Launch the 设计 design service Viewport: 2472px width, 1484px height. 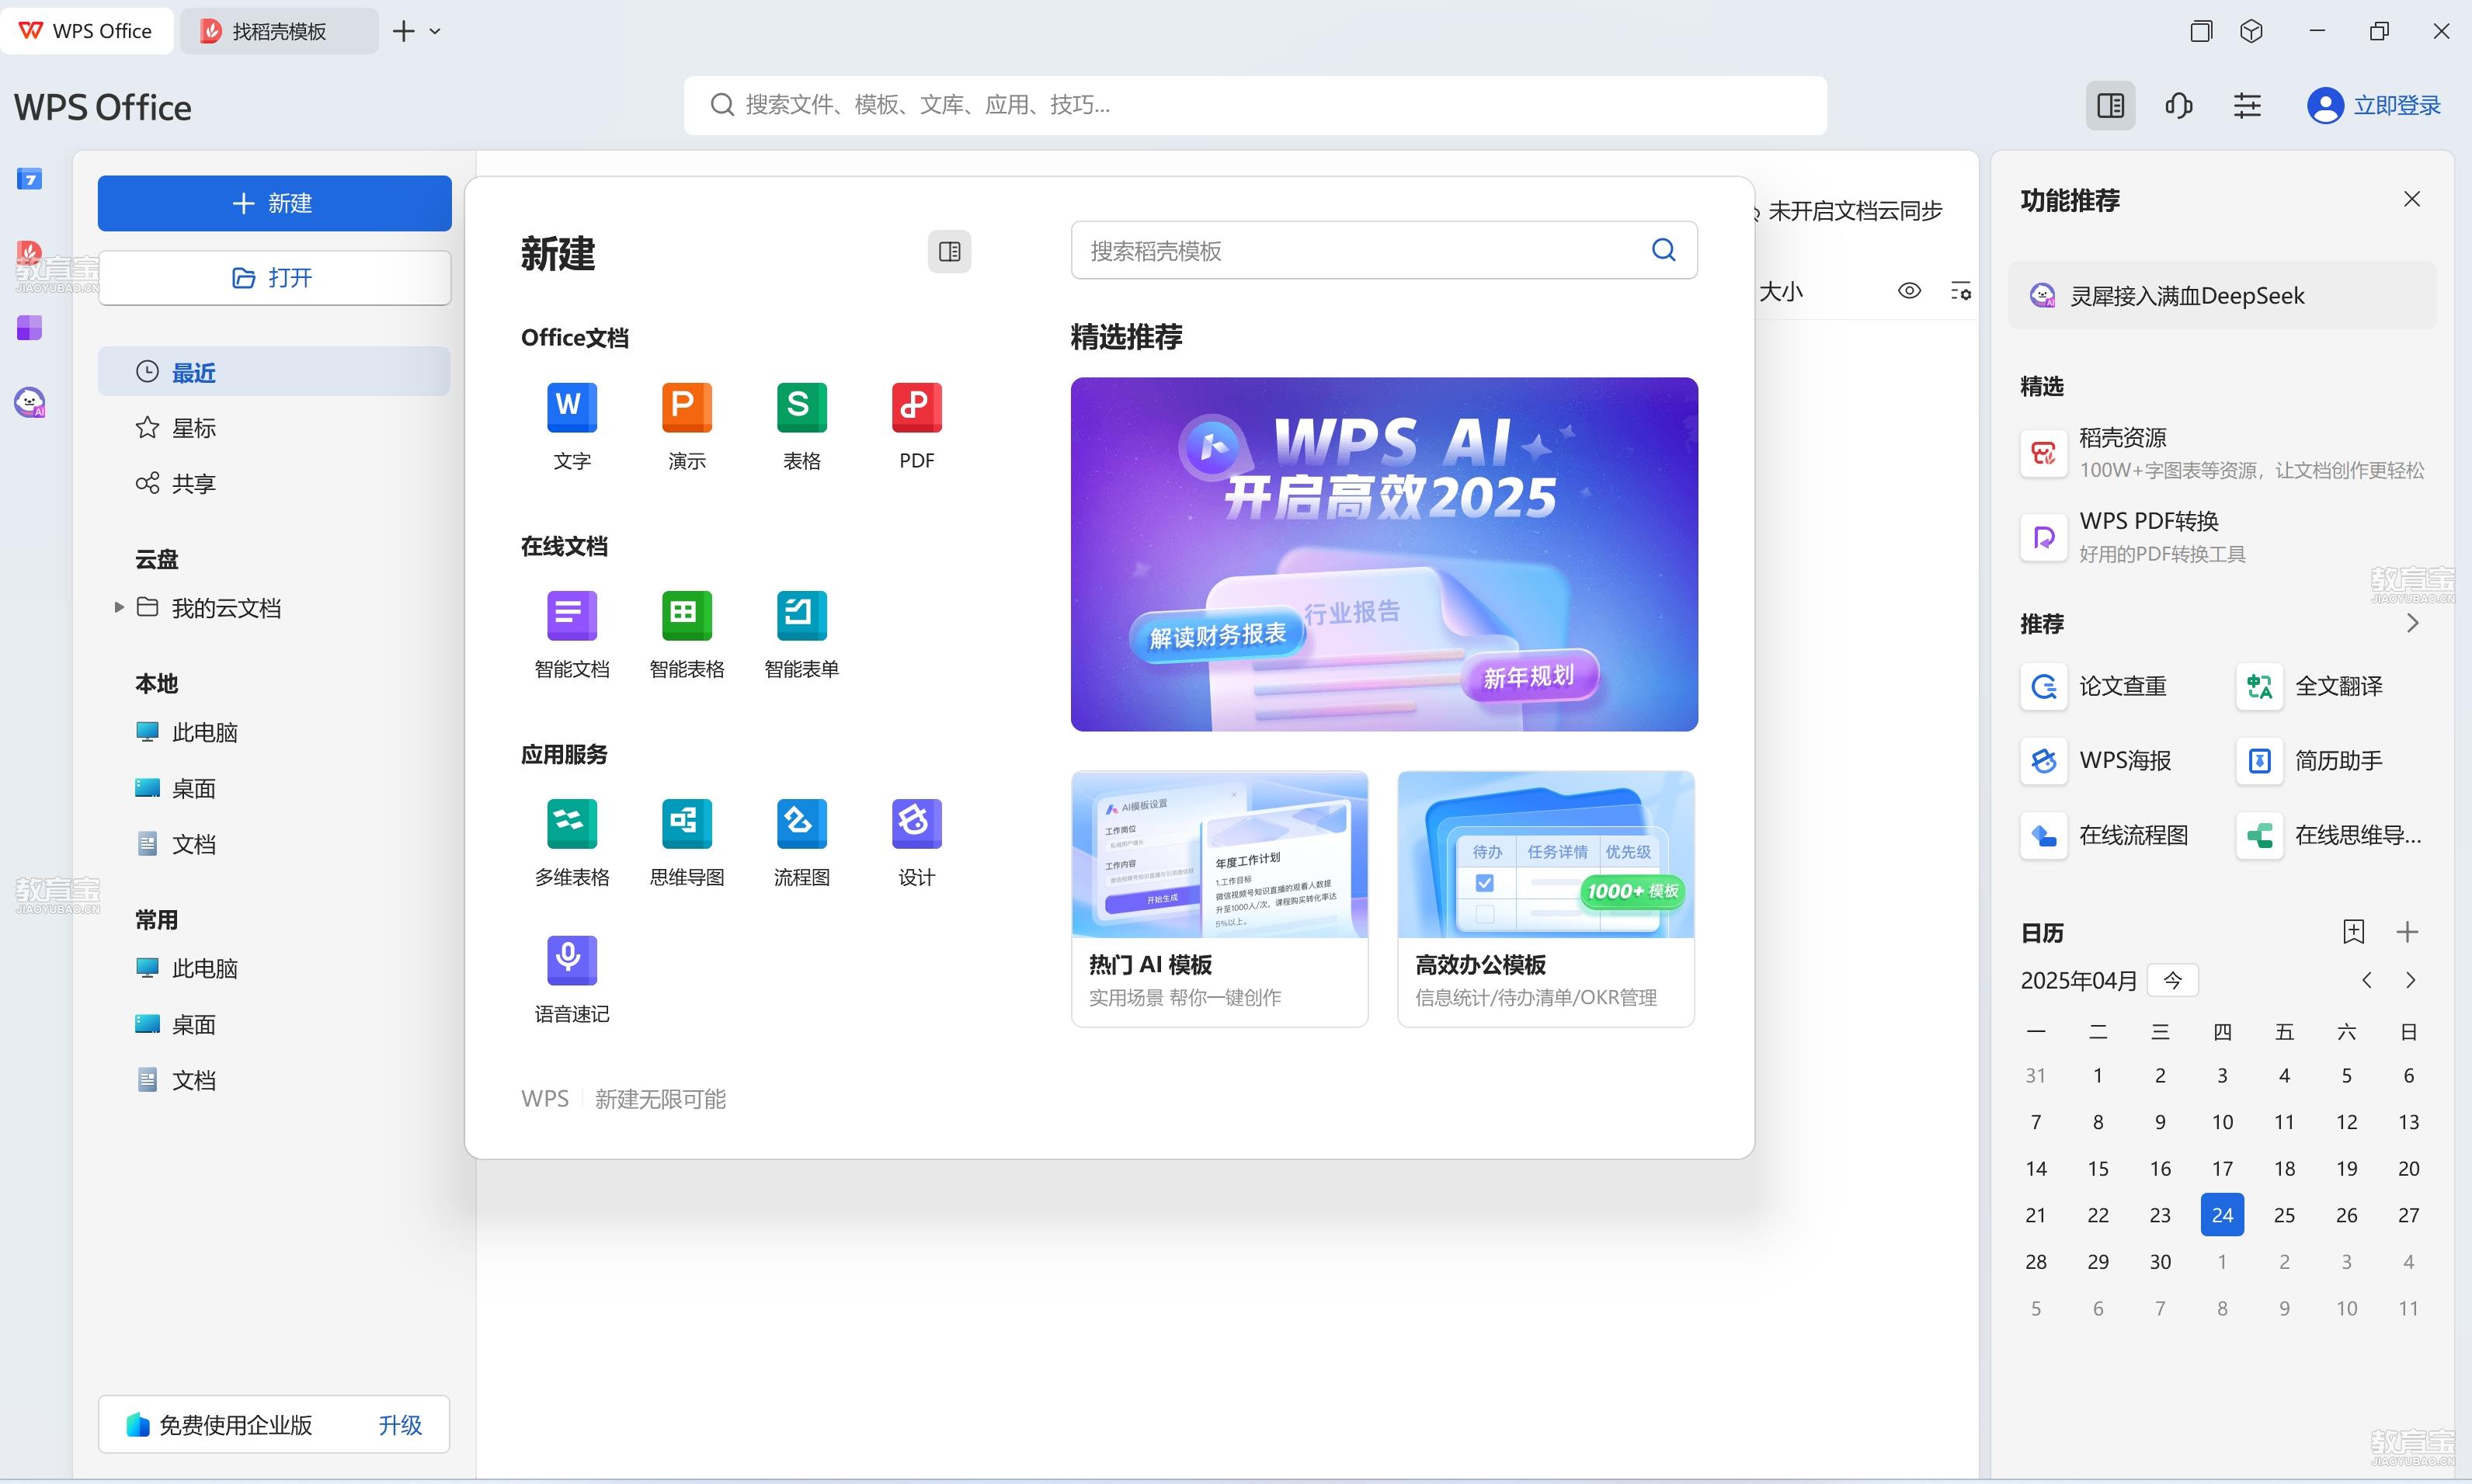pos(916,842)
